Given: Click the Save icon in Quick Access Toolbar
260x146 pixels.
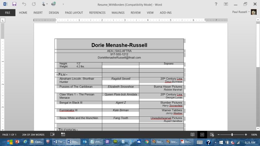Looking at the screenshot, I should (x=14, y=4).
